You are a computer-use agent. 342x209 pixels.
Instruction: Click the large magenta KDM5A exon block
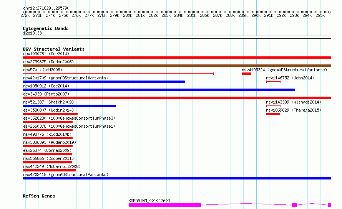coord(165,205)
